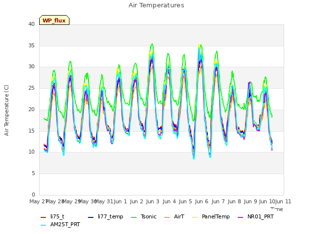The width and height of the screenshot is (313, 234).
Task: Click the 30 y-axis tick label
Action: pyautogui.click(x=31, y=67)
